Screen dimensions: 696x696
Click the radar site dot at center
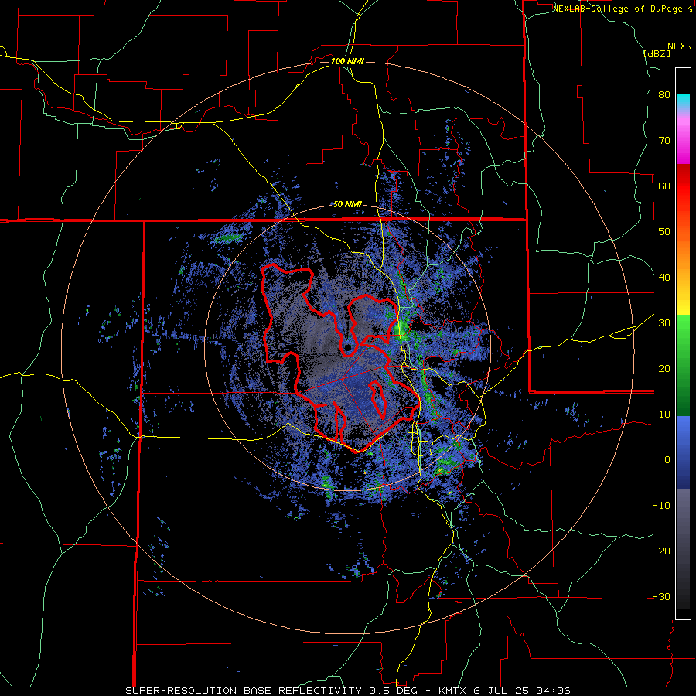347,346
